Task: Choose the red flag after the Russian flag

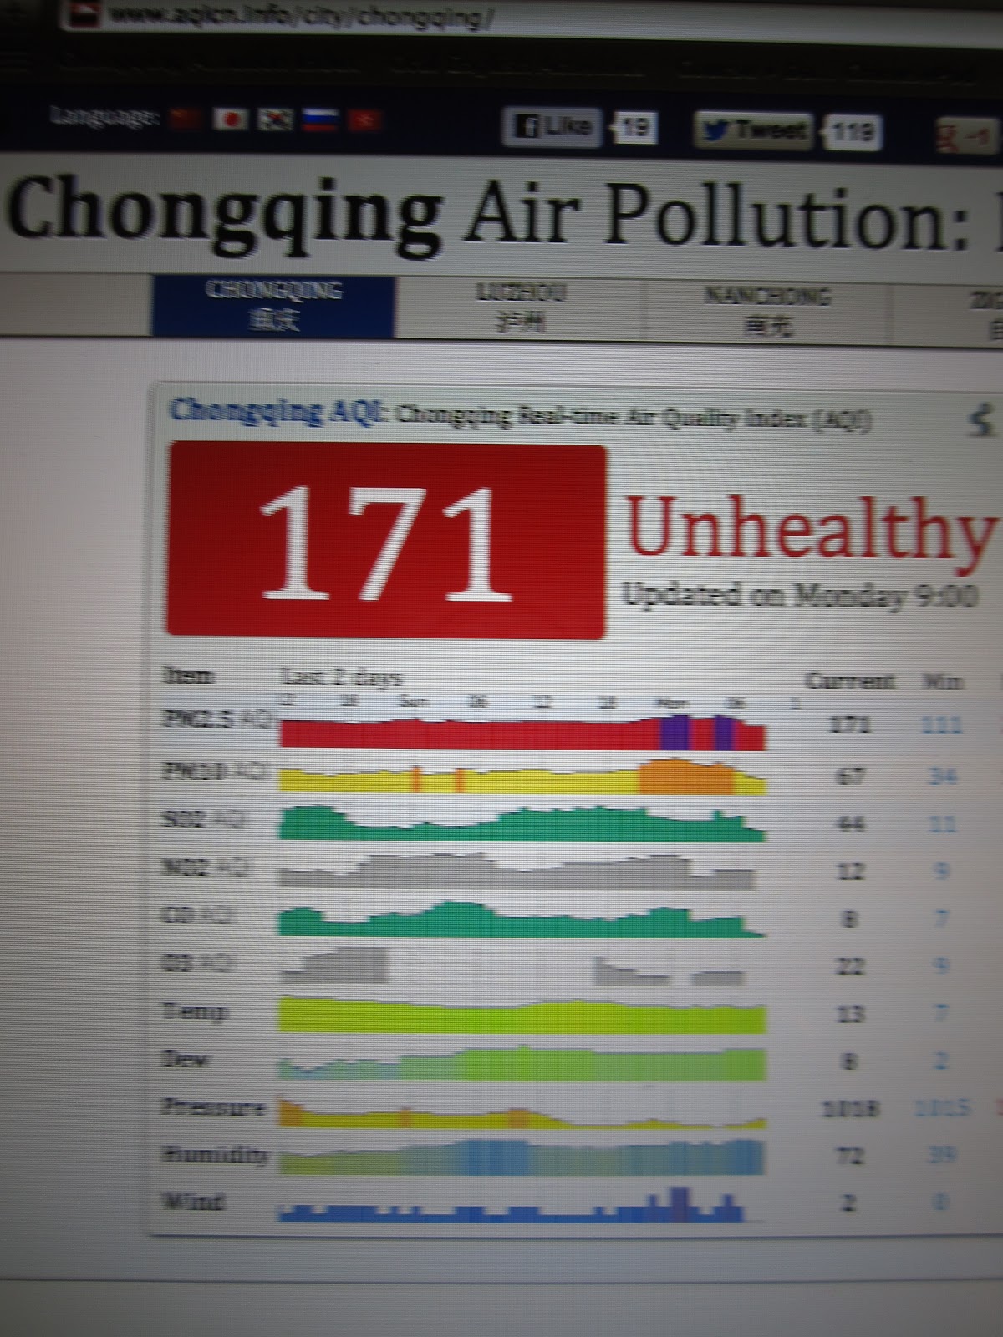Action: pyautogui.click(x=364, y=120)
